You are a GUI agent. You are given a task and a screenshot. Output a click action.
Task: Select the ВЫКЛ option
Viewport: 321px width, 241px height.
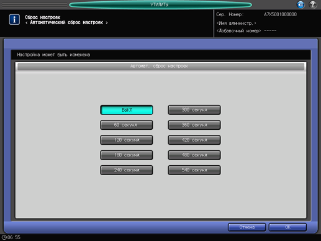[x=127, y=110]
